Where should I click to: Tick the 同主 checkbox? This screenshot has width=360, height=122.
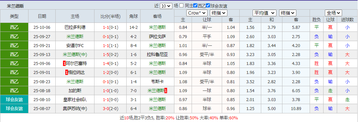[x=181, y=6]
